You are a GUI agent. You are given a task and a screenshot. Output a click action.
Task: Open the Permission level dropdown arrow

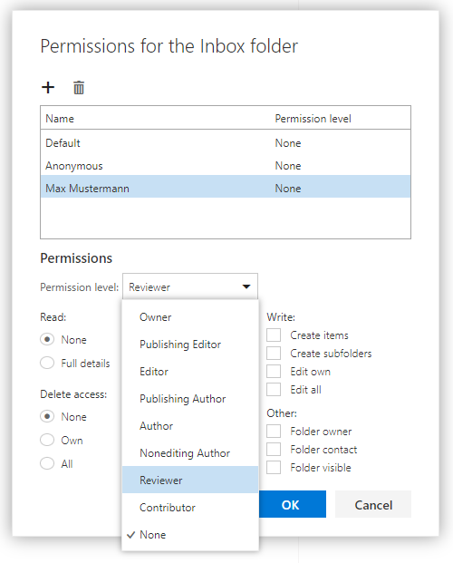tap(246, 286)
